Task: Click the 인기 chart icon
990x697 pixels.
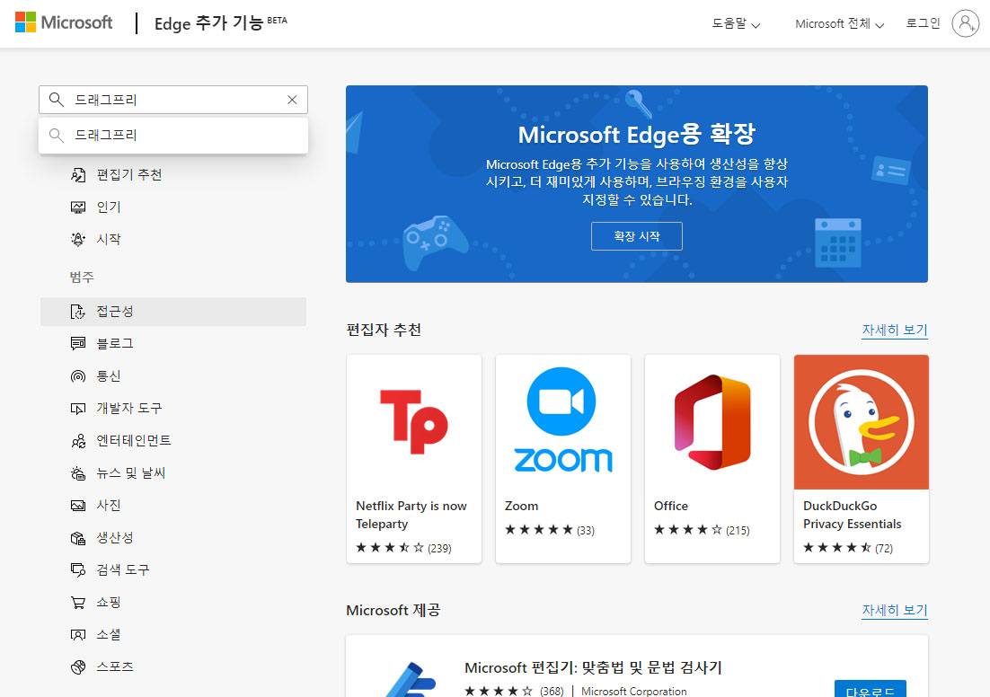Action: click(78, 207)
